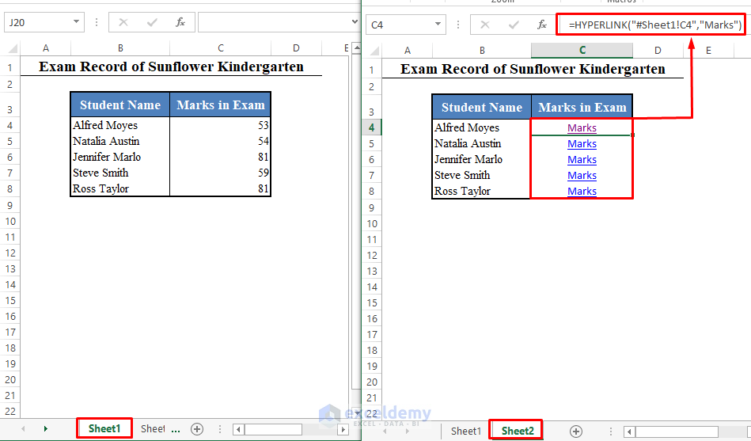This screenshot has height=441, width=751.
Task: Add a new sheet with the plus icon in the right window
Action: (x=576, y=431)
